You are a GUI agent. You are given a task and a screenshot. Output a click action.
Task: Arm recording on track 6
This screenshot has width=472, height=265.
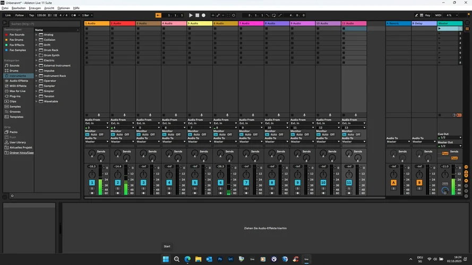pos(221,193)
